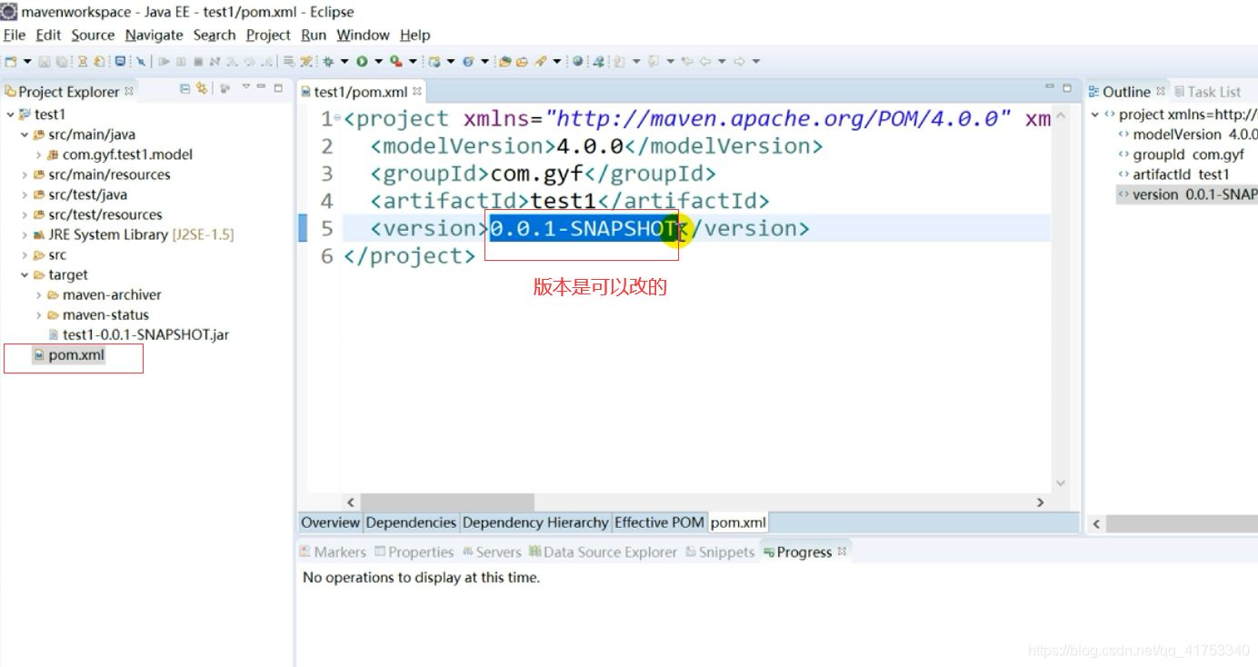Select test1-0.0.1-SNAPSHOT.jar file
The image size is (1258, 667).
(x=145, y=334)
